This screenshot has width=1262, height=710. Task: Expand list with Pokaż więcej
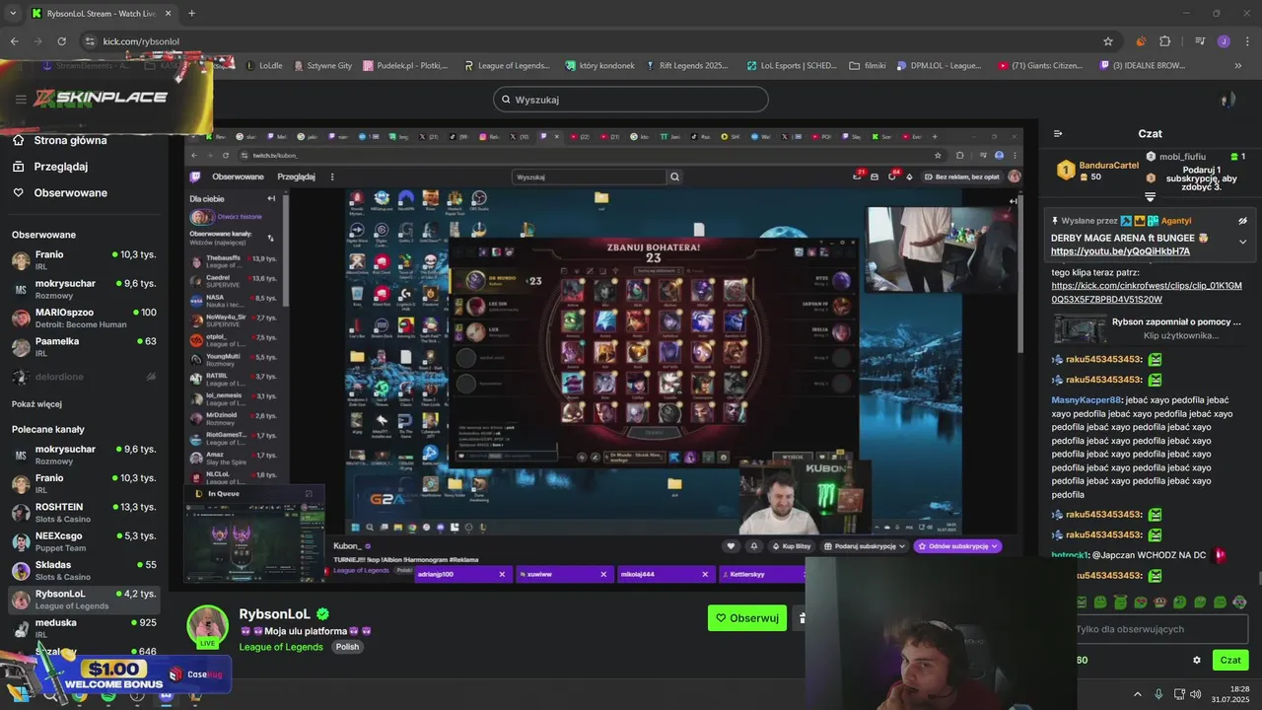[x=36, y=404]
